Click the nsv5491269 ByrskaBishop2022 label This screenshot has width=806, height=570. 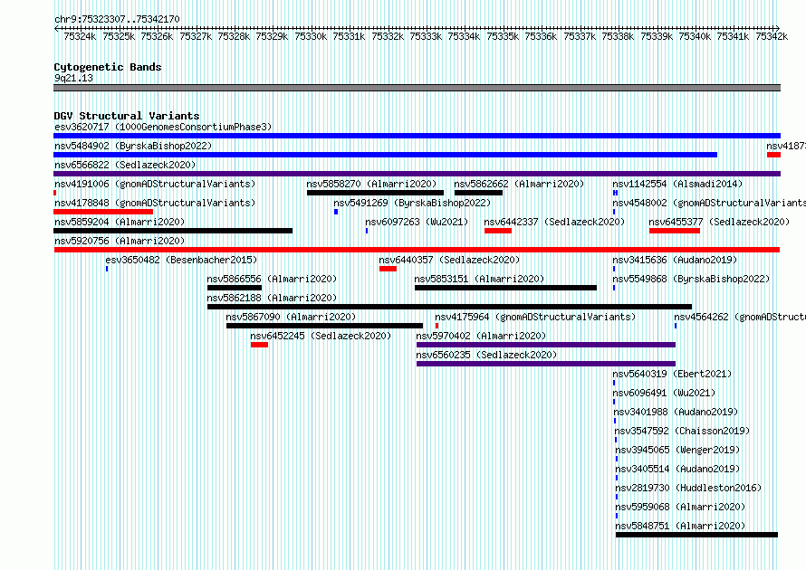pyautogui.click(x=412, y=203)
